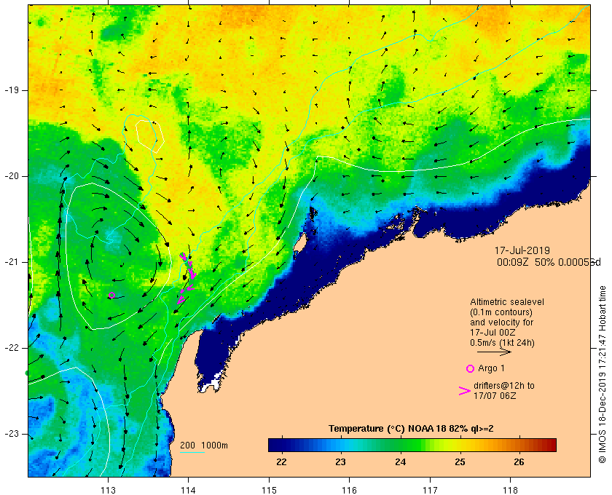Click the '17/07 06Z' legend text
This screenshot has width=612, height=495.
pos(495,395)
